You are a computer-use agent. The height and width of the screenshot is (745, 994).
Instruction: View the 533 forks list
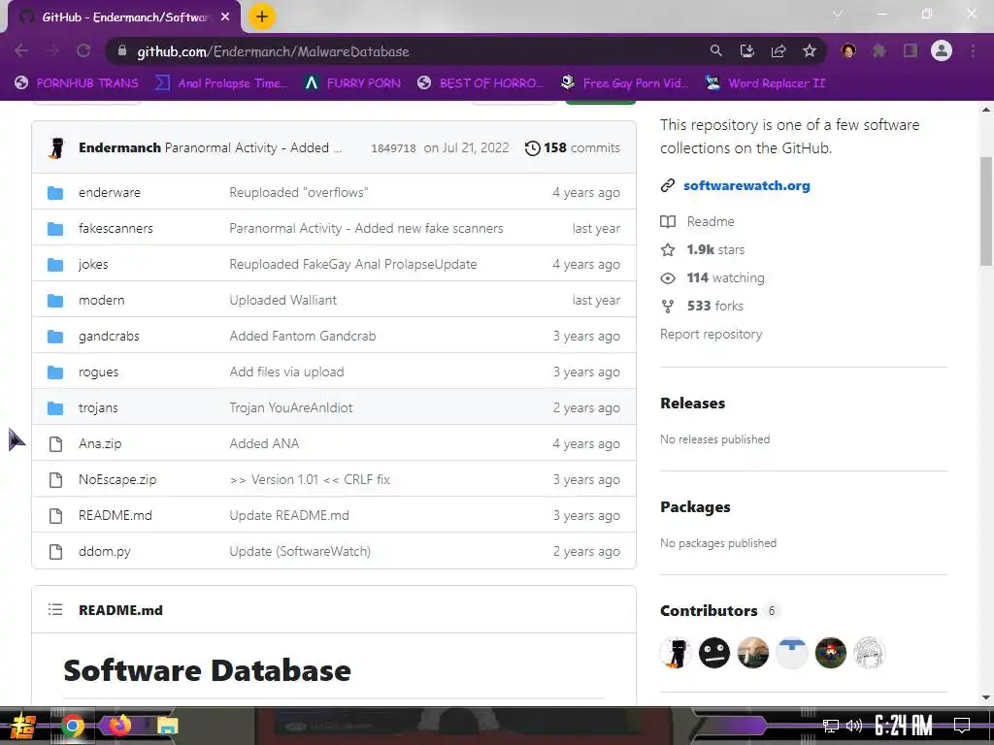pyautogui.click(x=715, y=306)
